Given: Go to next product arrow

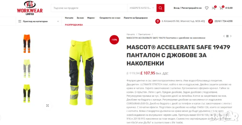Looking at the screenshot, I should click(x=231, y=36).
